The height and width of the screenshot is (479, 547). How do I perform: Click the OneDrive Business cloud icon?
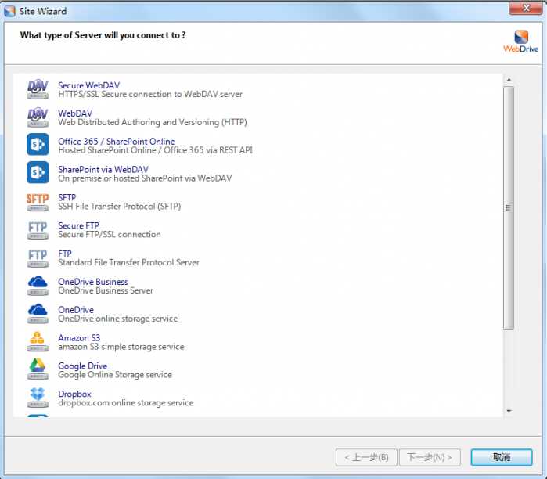click(38, 286)
